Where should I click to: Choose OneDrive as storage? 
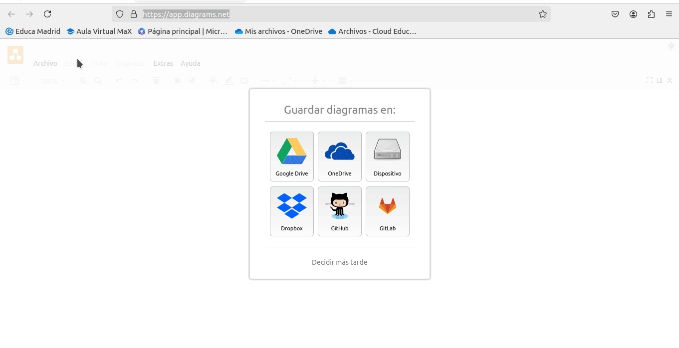(x=340, y=157)
